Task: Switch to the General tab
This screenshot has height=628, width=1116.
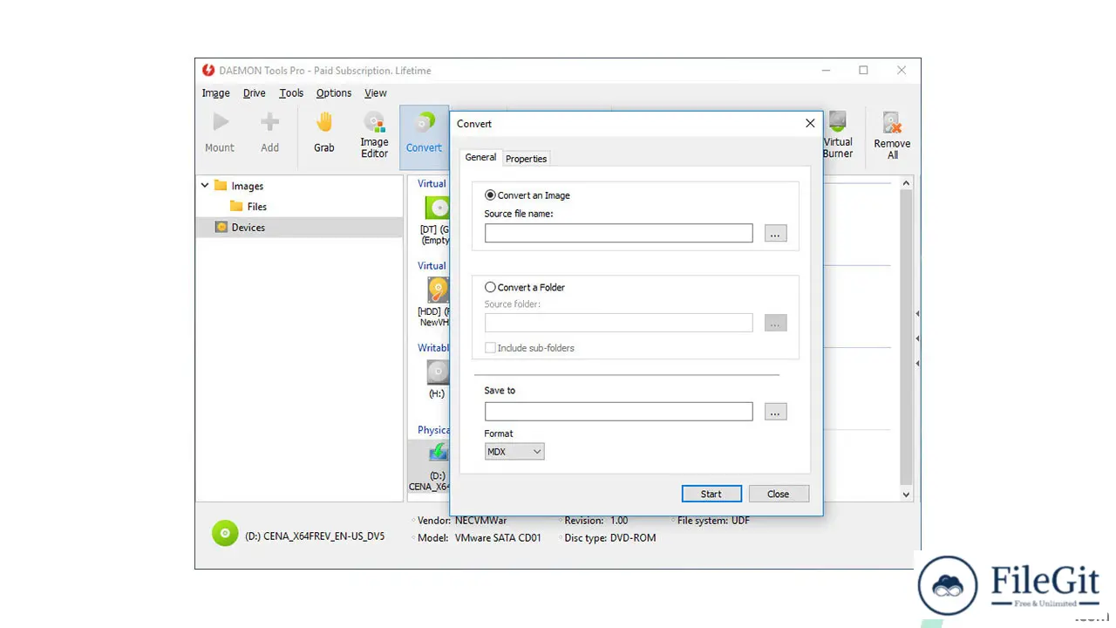Action: tap(480, 158)
